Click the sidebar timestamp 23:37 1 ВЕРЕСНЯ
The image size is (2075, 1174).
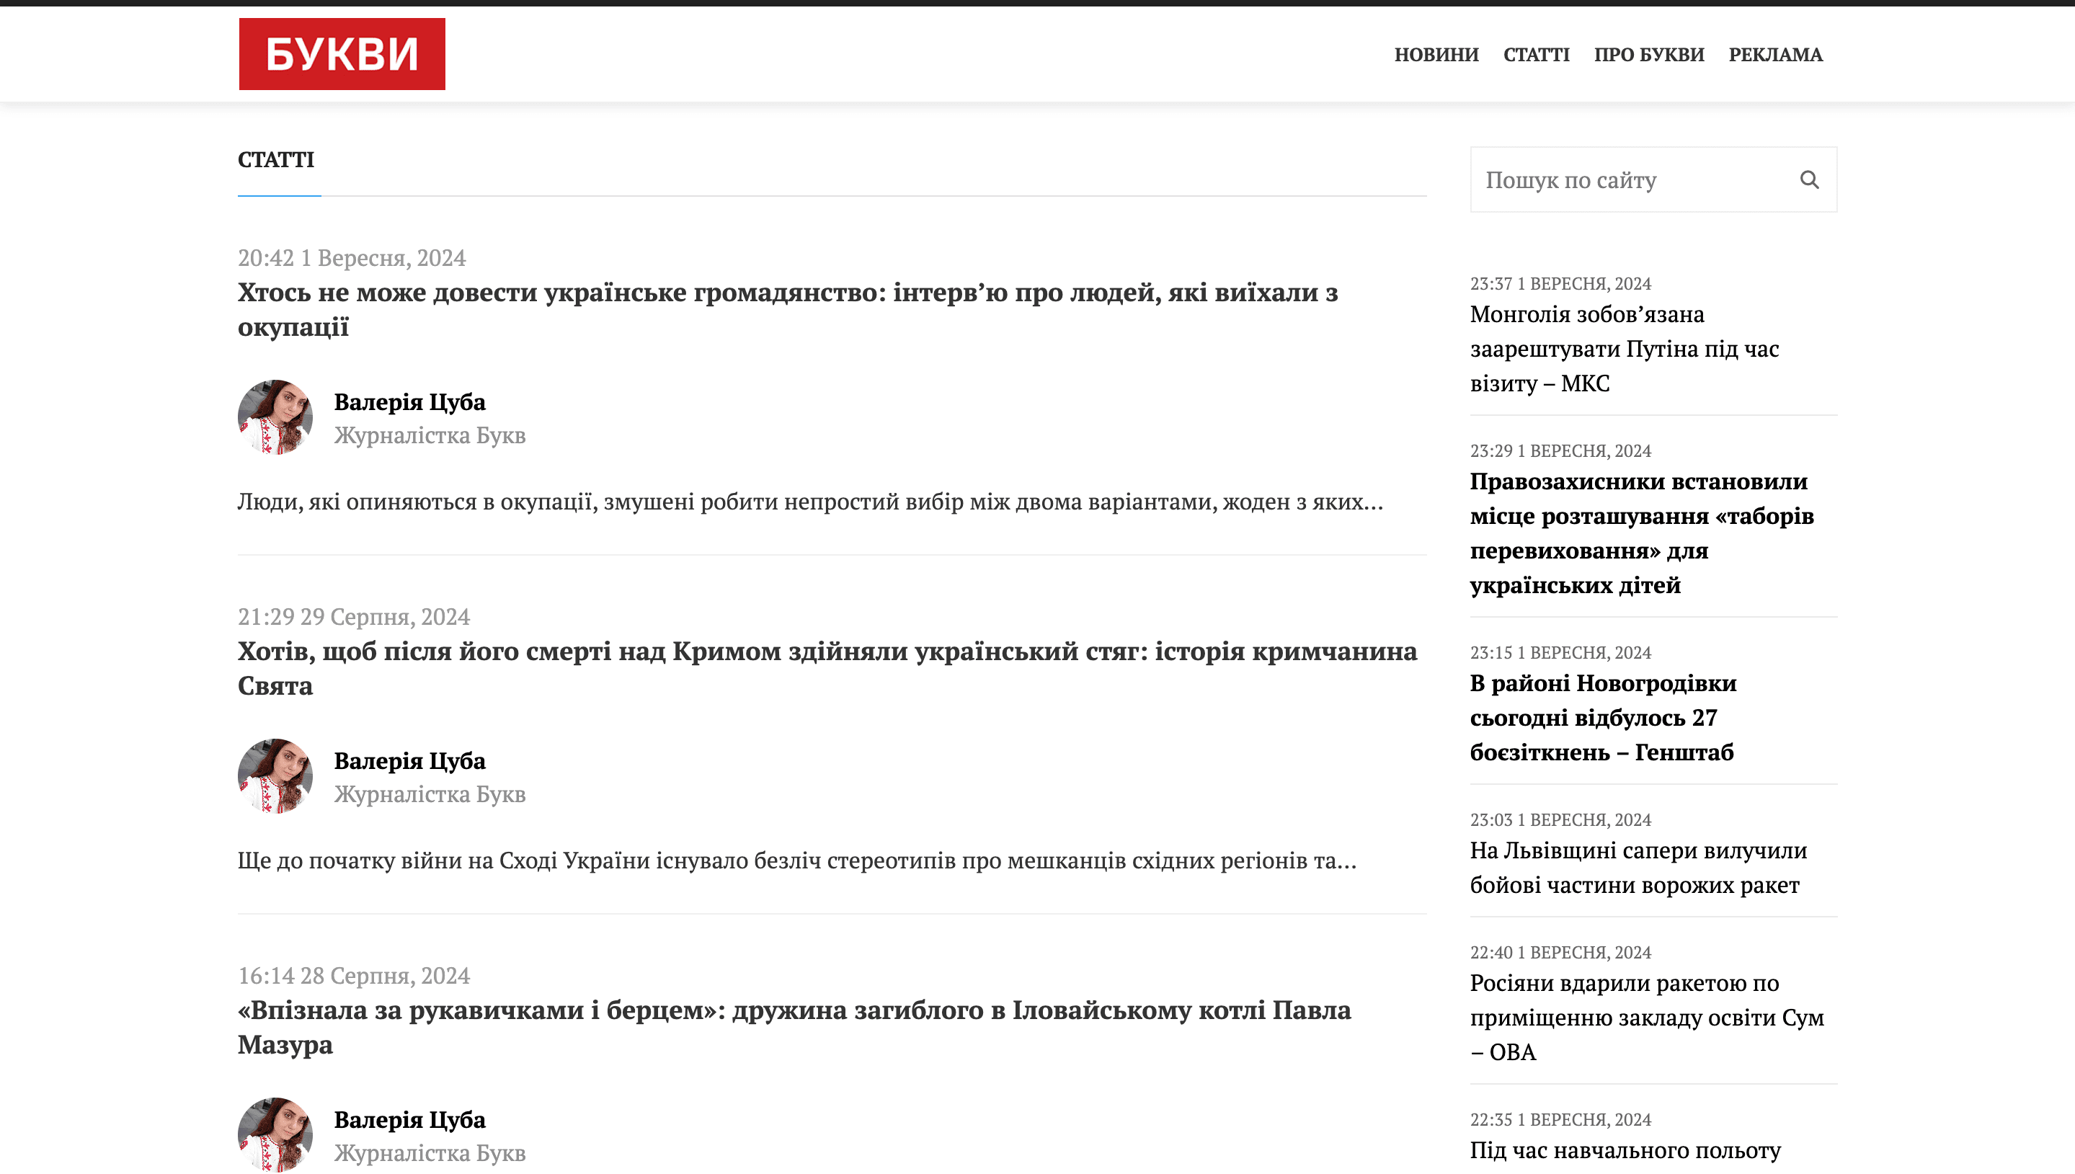[x=1560, y=284]
